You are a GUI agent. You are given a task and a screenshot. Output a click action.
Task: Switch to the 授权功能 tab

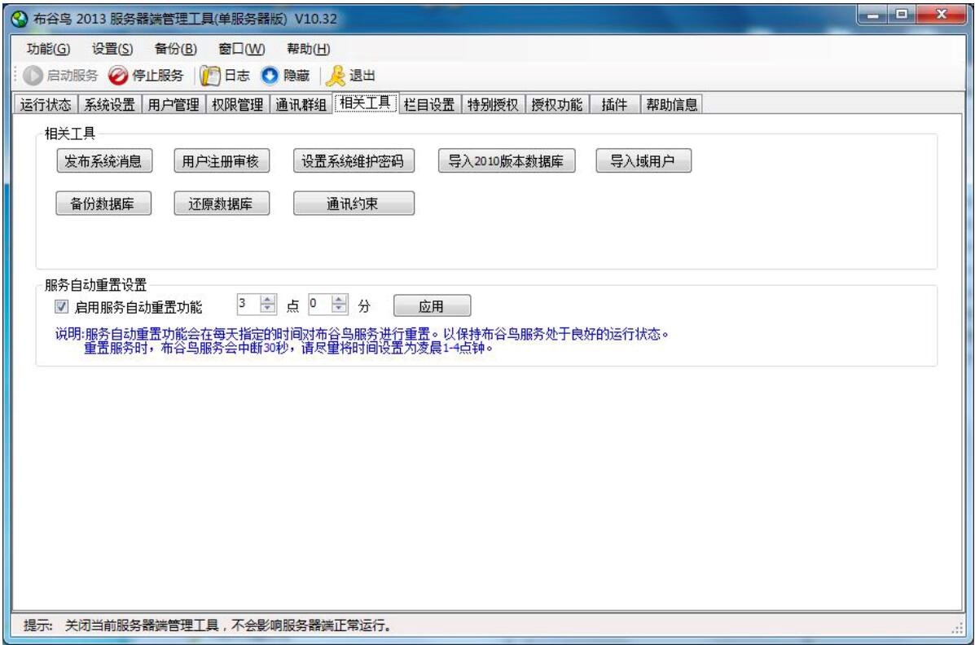557,104
